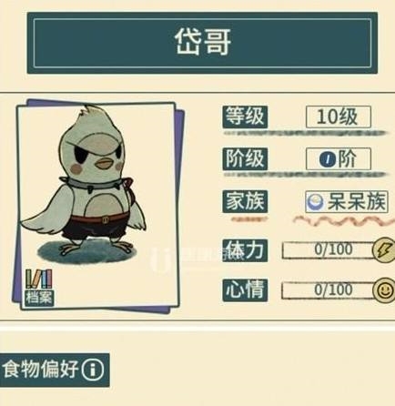The width and height of the screenshot is (395, 406).
Task: Click the 呆呆族 family emblem icon
Action: (315, 202)
